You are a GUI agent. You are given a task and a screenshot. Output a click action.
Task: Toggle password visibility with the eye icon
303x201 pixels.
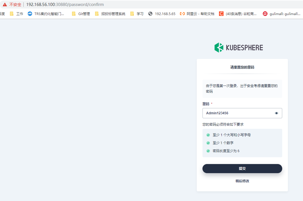point(276,113)
